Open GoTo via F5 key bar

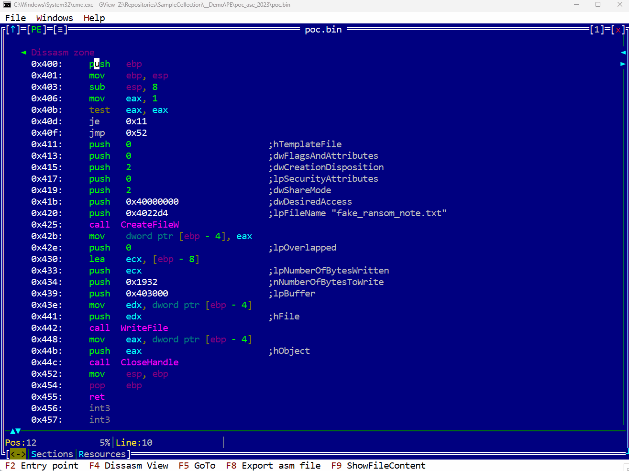coord(197,466)
